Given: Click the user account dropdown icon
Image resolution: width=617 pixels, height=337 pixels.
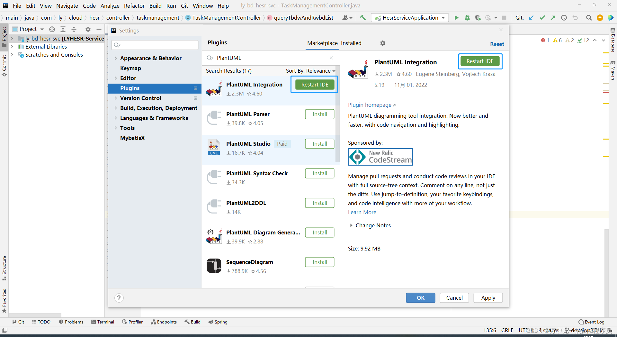Looking at the screenshot, I should click(347, 18).
